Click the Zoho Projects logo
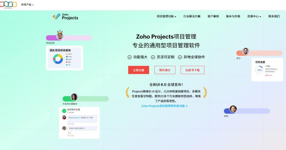The image size is (286, 150). 65,16
